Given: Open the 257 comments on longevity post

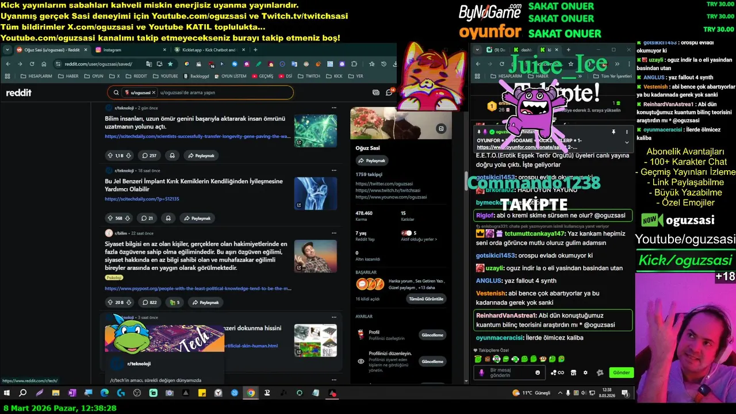Looking at the screenshot, I should pos(149,155).
